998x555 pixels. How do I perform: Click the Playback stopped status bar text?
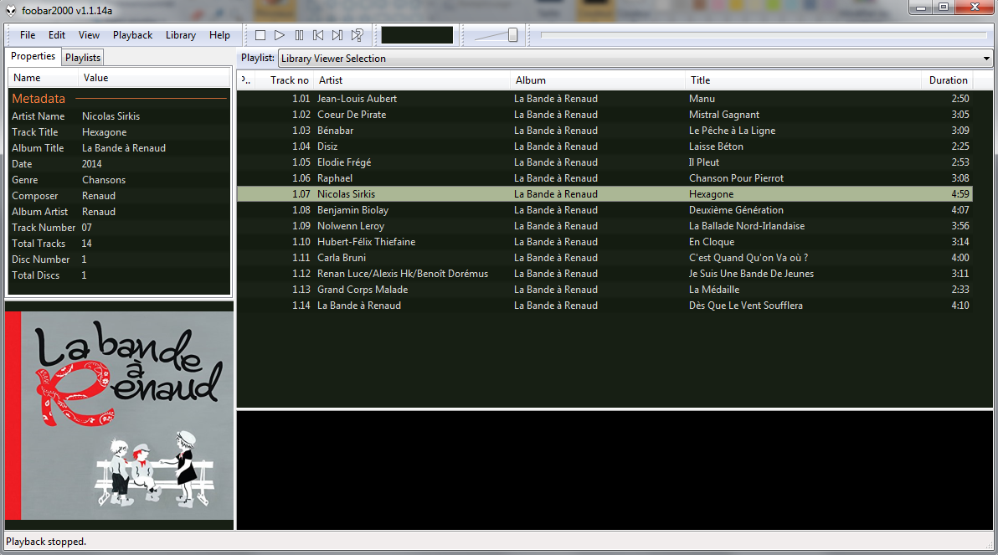coord(46,542)
